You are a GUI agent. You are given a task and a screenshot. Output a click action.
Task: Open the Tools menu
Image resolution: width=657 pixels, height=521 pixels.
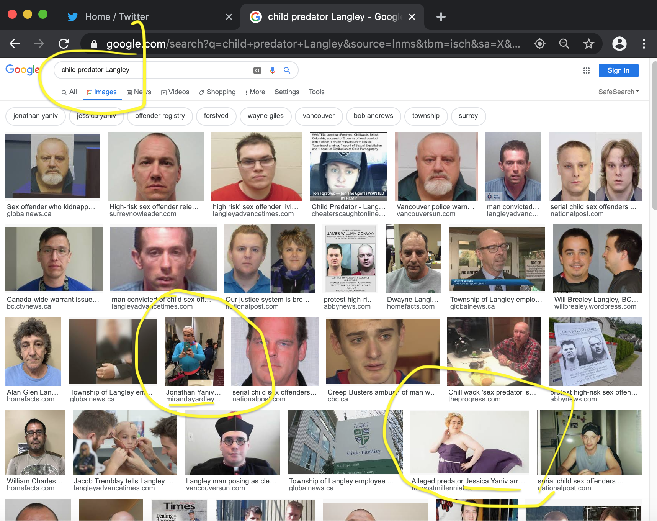[316, 92]
